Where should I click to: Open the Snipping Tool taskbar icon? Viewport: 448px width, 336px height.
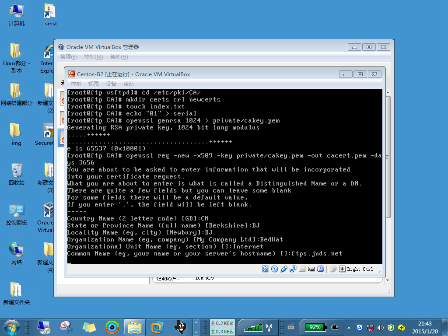click(66, 327)
